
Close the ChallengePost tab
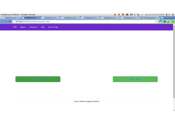(158, 18)
